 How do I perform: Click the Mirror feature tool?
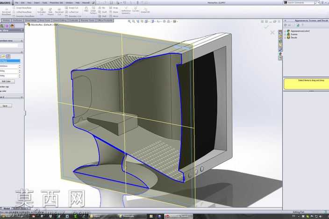(x=114, y=16)
